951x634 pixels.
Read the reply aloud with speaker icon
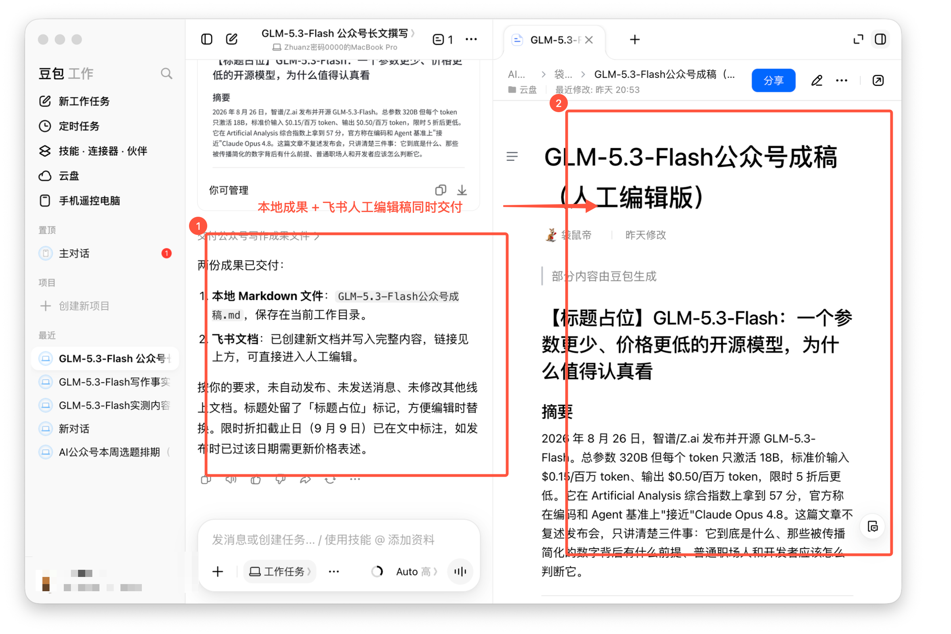tap(231, 479)
